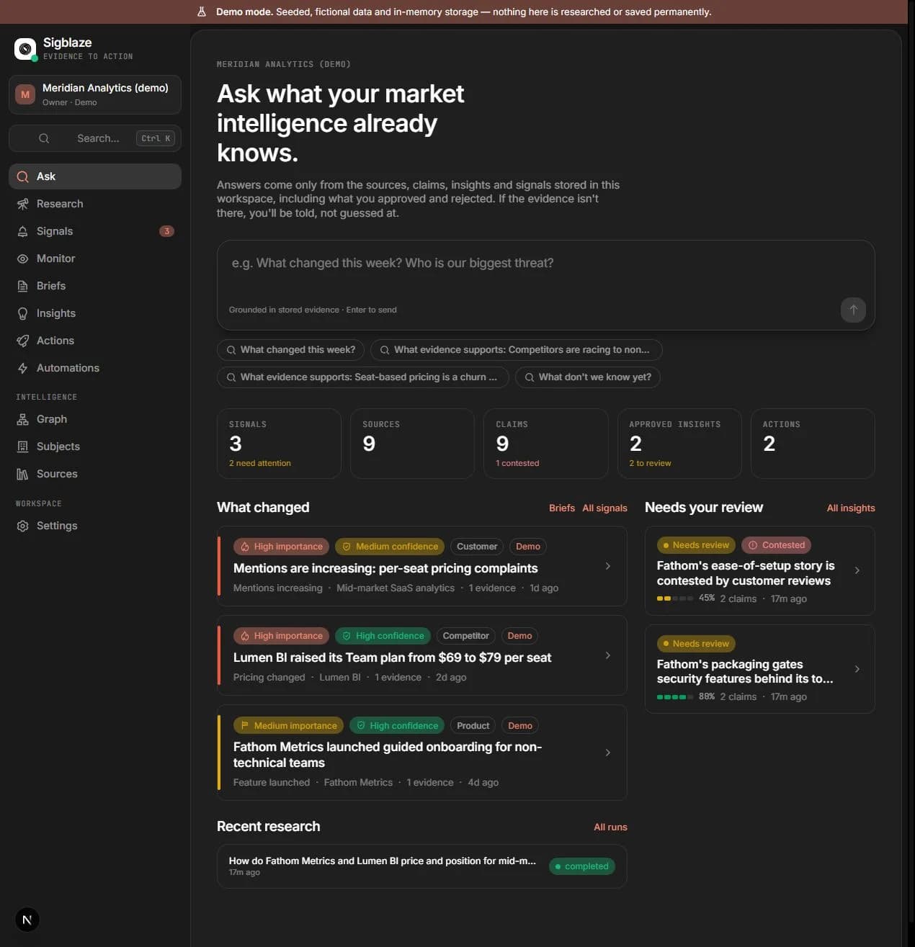Open the All signals link
The width and height of the screenshot is (915, 947).
point(604,508)
